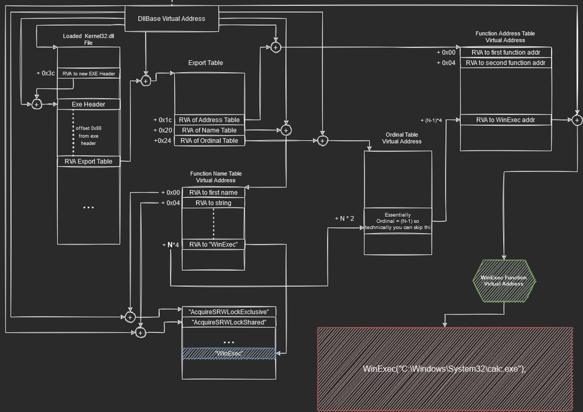Click the '+ 0x3c' offset label

point(45,73)
